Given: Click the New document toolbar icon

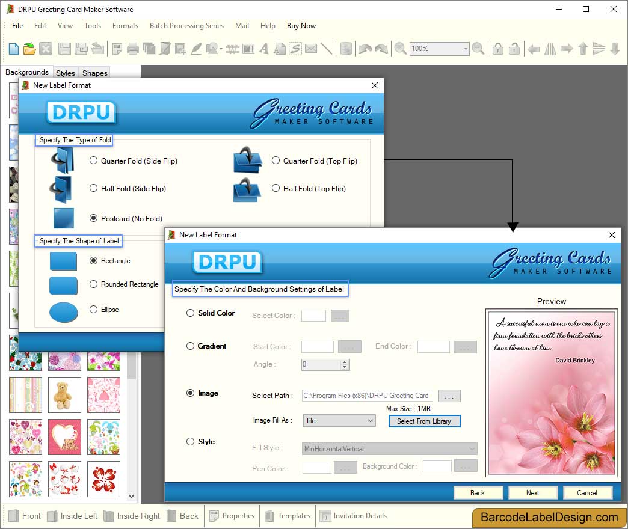Looking at the screenshot, I should click(x=14, y=49).
